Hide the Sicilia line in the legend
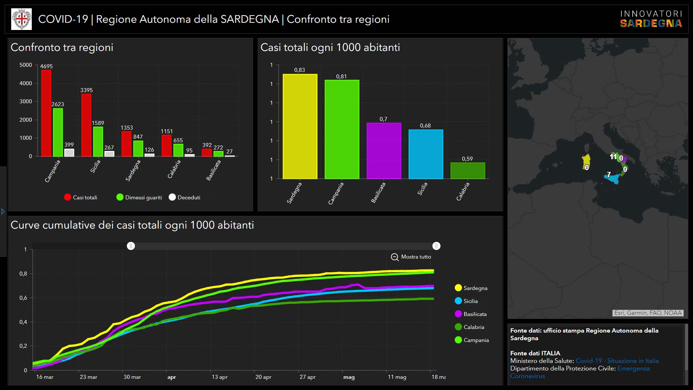The height and width of the screenshot is (390, 693). 458,301
